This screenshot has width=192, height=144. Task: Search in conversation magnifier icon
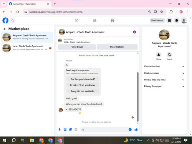(169, 55)
